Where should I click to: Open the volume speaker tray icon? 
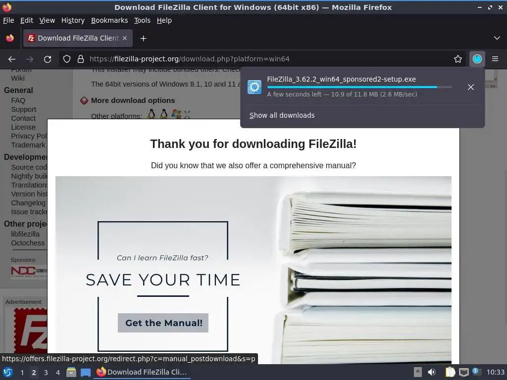click(x=432, y=372)
